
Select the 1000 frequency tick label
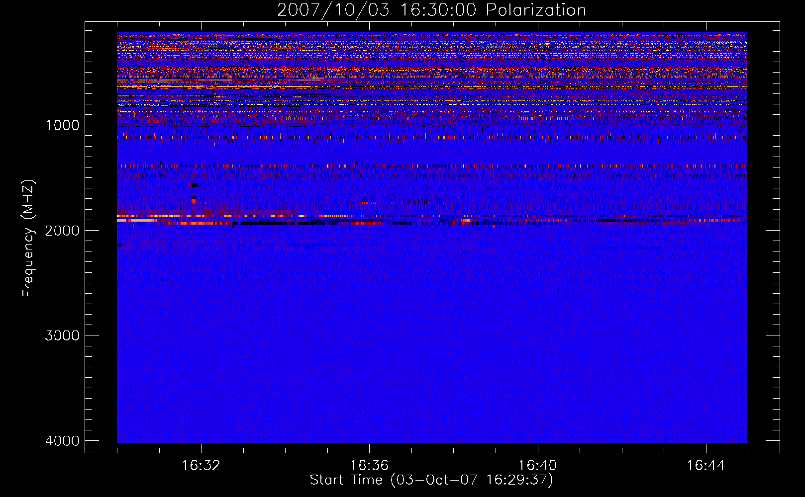[x=62, y=125]
